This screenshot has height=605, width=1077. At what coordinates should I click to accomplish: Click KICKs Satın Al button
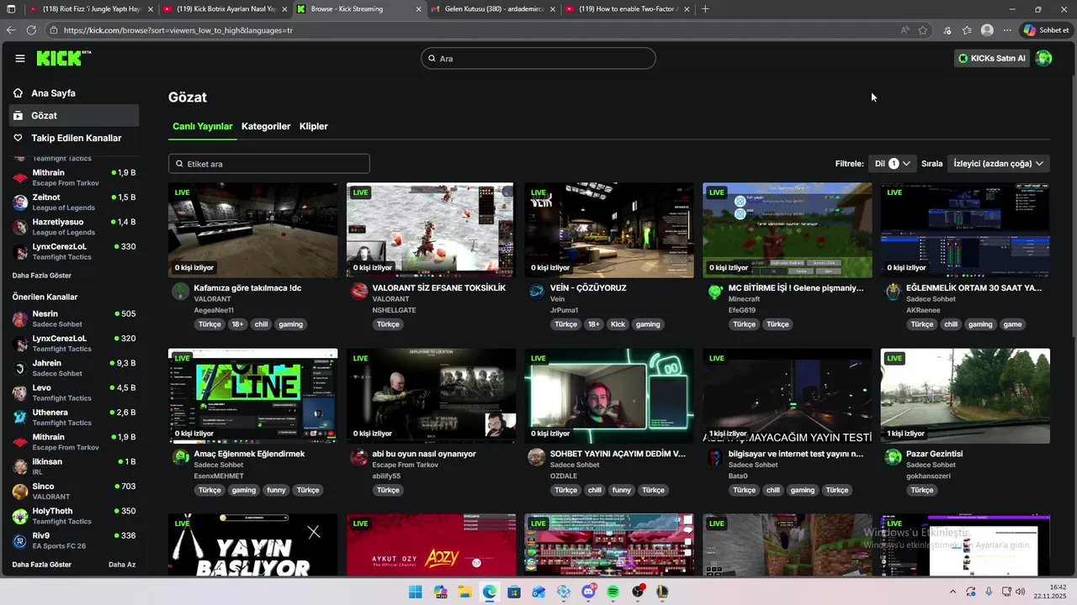click(992, 58)
